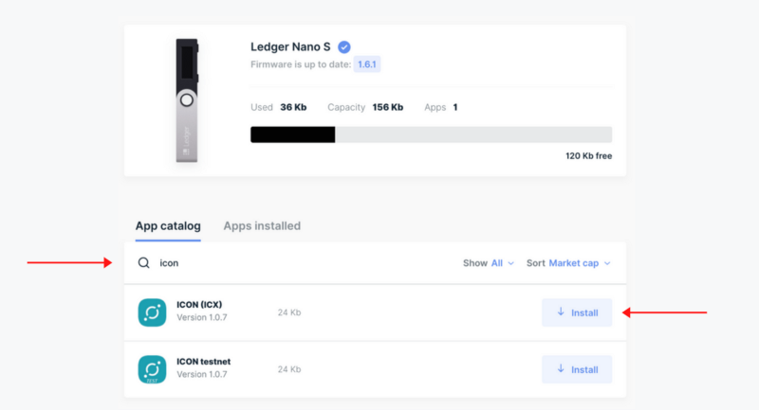This screenshot has width=759, height=410.
Task: Switch to the App catalog tab
Action: point(168,226)
